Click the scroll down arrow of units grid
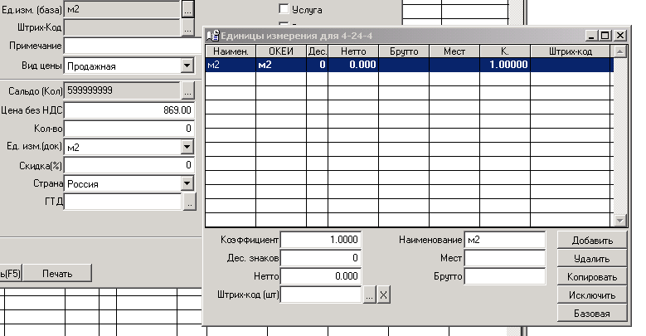This screenshot has width=646, height=336. coord(620,221)
